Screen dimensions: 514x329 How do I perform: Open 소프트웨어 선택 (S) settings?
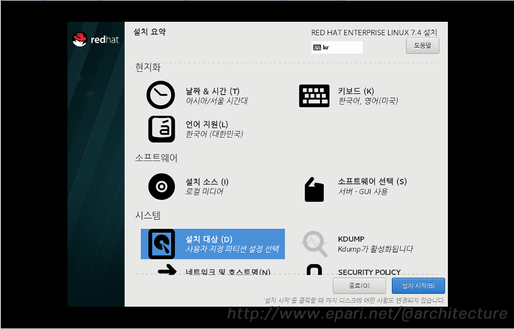(x=373, y=181)
